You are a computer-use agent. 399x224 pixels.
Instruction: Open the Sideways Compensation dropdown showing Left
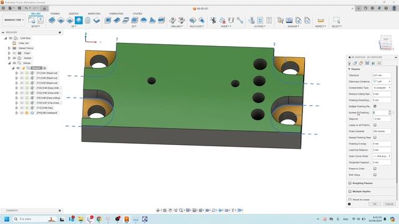click(x=382, y=82)
